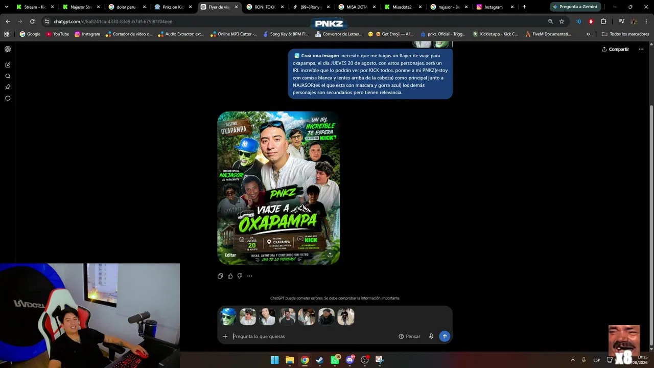The width and height of the screenshot is (654, 368).
Task: Open the blue sound waves extension
Action: (x=578, y=21)
